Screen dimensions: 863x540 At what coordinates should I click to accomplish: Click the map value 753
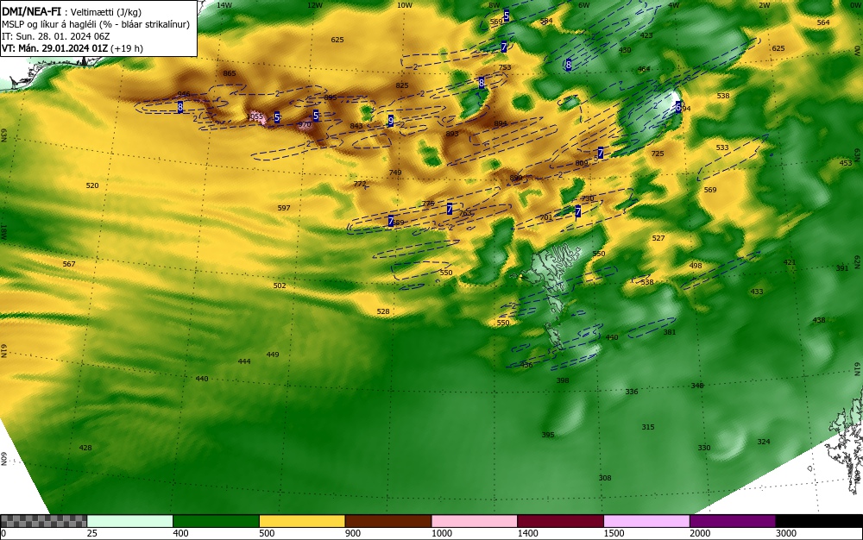pyautogui.click(x=505, y=67)
